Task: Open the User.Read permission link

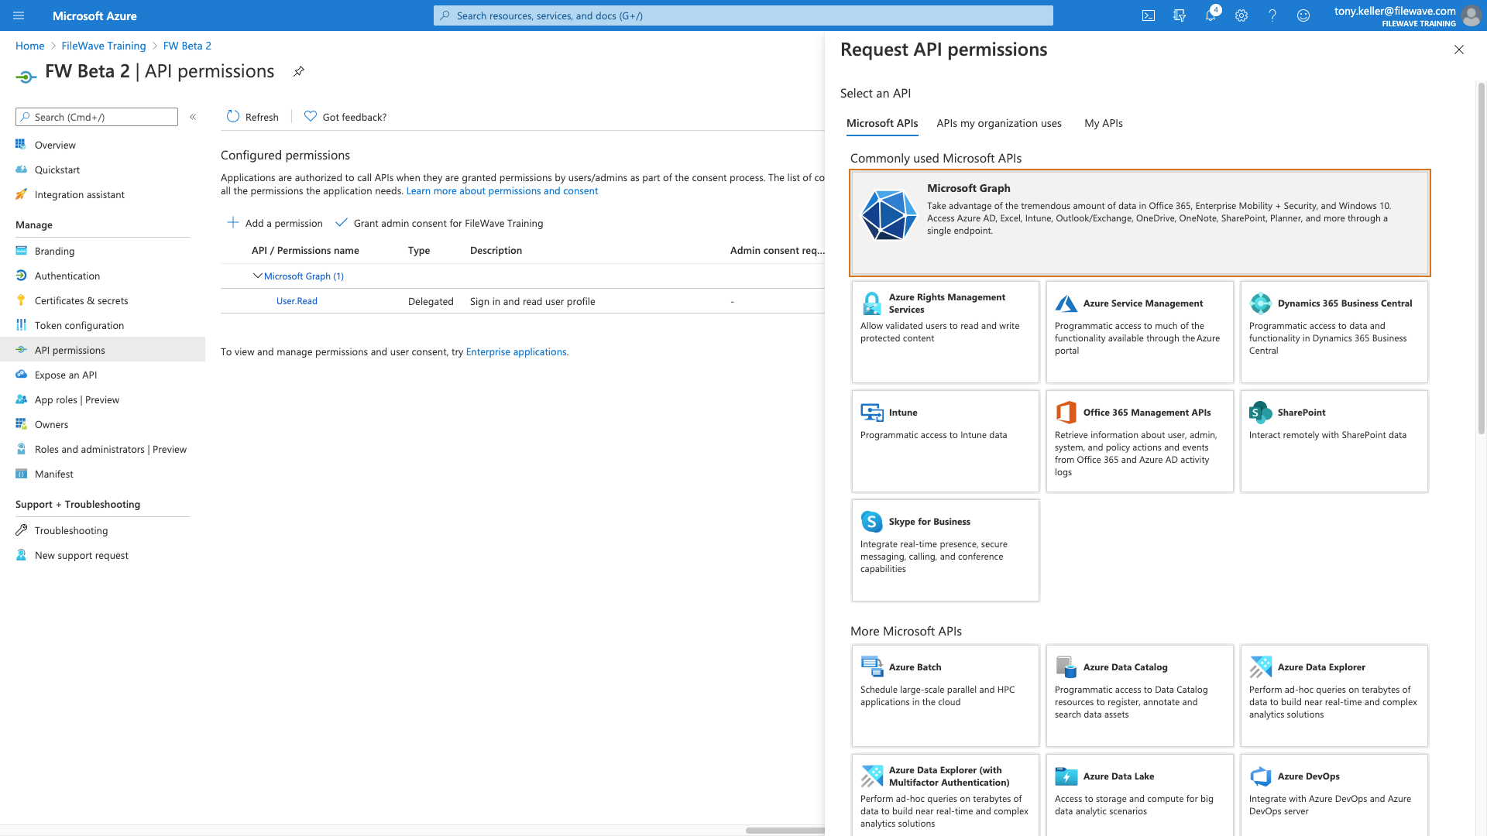Action: point(297,301)
